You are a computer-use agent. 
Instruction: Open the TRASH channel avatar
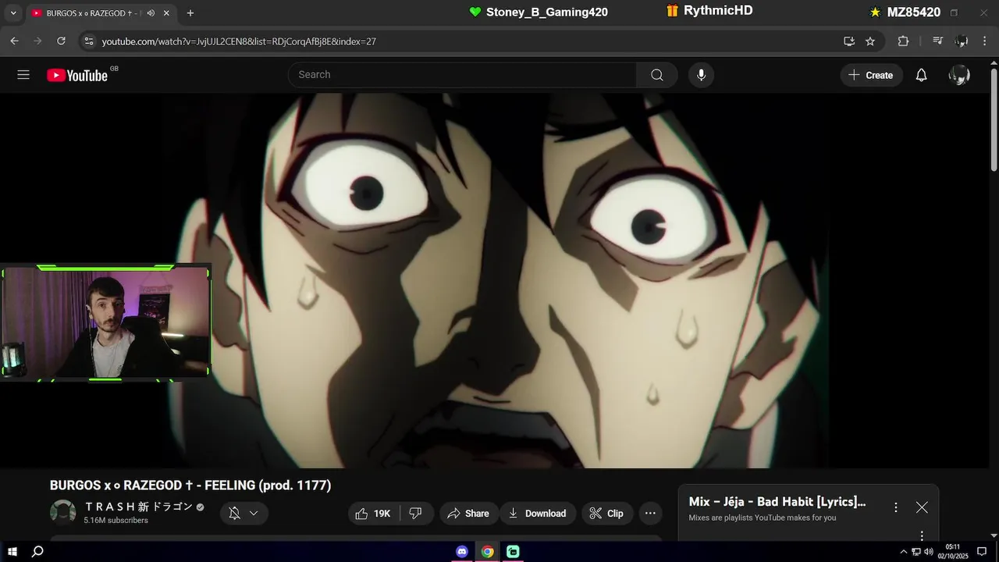(x=63, y=512)
